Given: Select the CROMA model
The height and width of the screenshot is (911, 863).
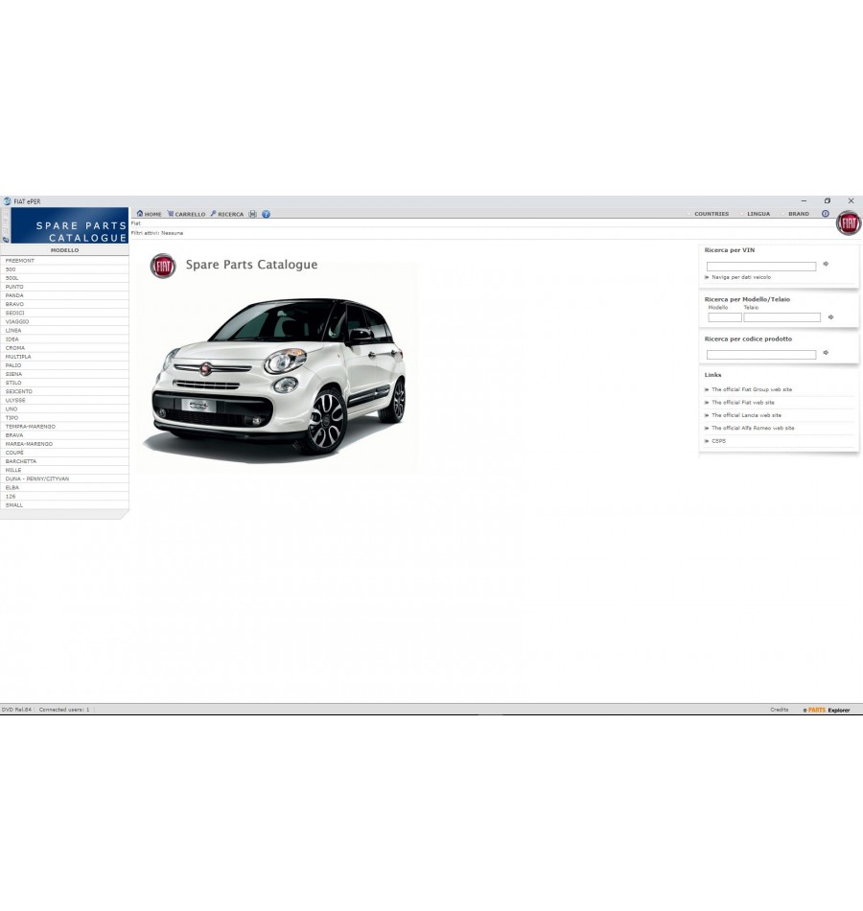Looking at the screenshot, I should (64, 347).
